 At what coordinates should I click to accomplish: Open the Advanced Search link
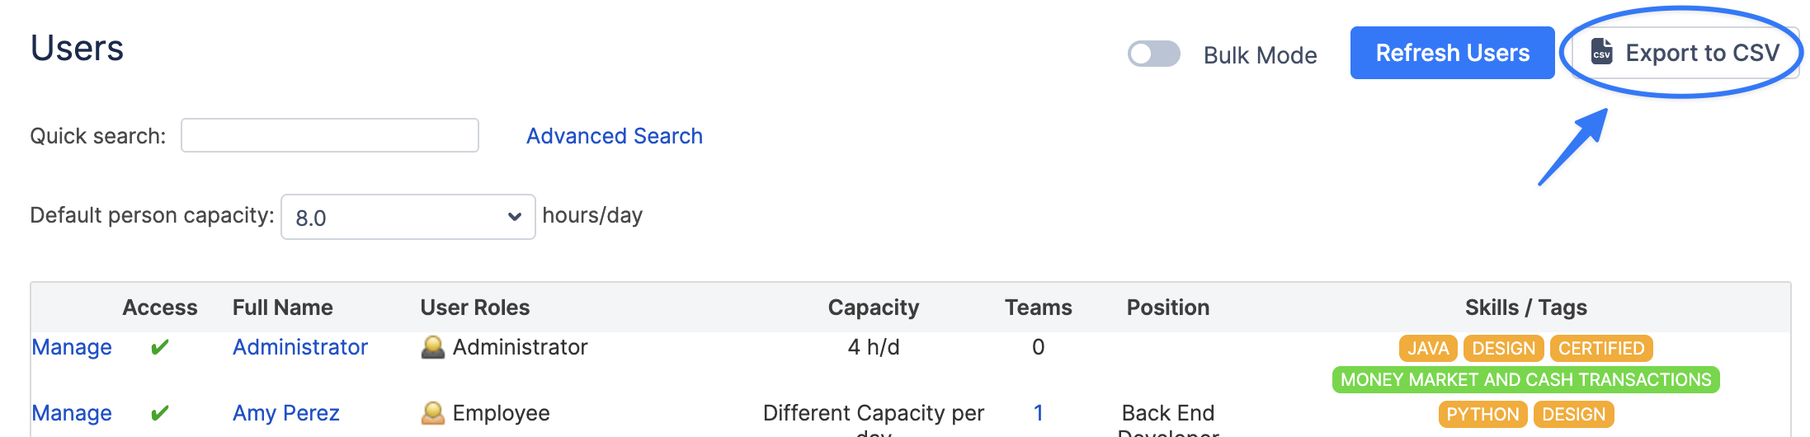point(615,136)
